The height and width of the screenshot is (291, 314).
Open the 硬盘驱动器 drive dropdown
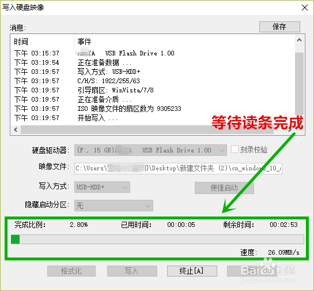(150, 150)
